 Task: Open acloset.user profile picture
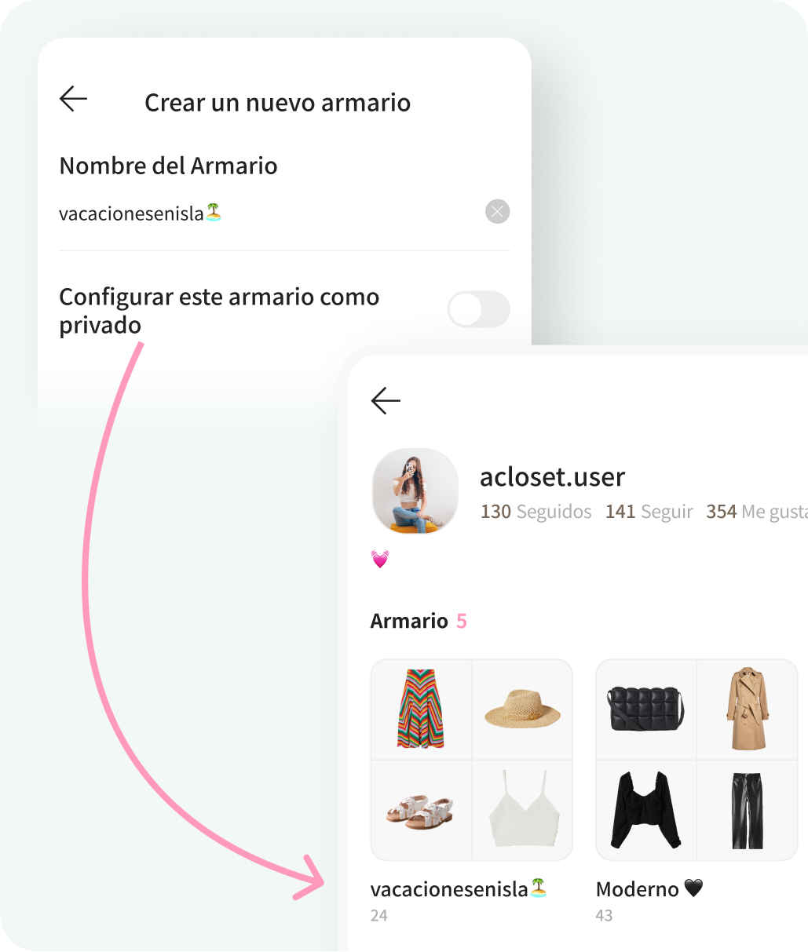coord(415,491)
